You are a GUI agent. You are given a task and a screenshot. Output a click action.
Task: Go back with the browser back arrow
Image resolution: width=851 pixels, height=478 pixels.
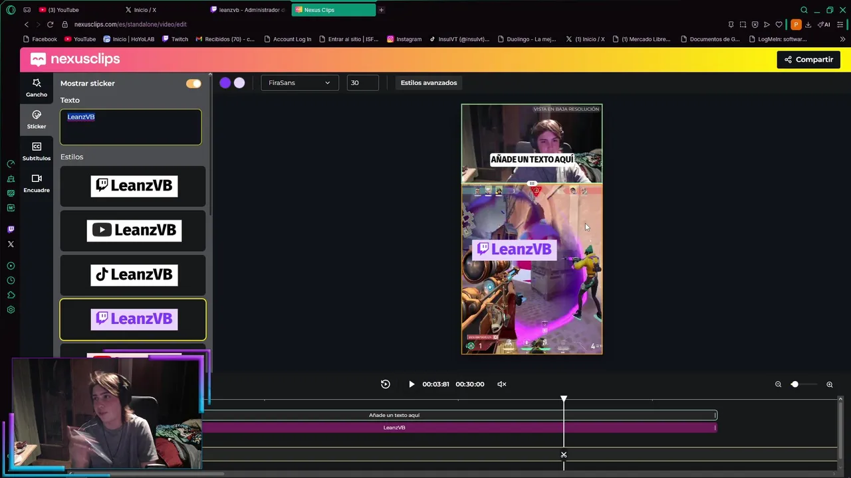click(x=27, y=25)
